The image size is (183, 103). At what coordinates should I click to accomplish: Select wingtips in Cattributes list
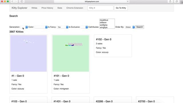pos(104,27)
